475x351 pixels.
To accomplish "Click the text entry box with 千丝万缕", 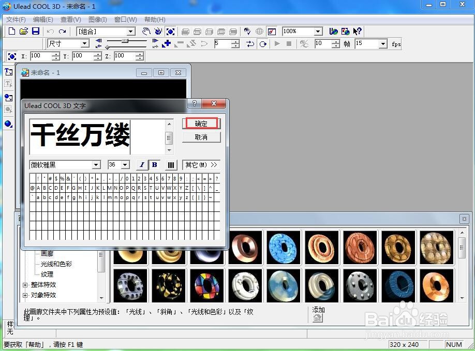I will point(98,137).
